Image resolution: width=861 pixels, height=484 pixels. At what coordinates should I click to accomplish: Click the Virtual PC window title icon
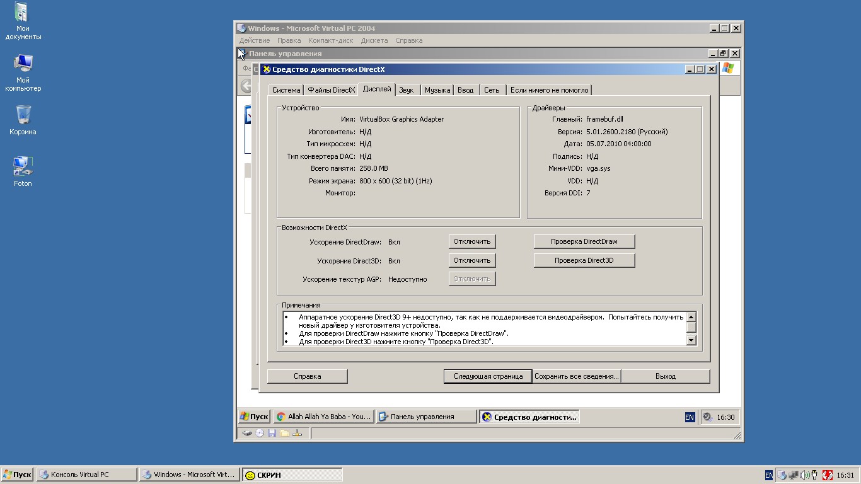coord(241,28)
